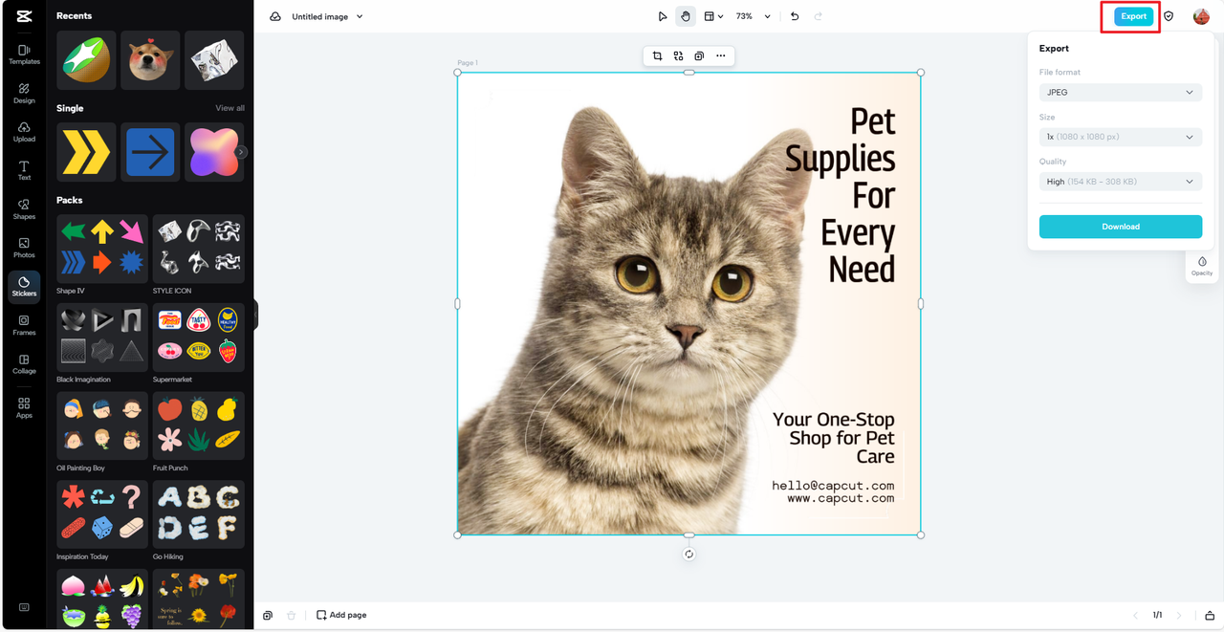Open the Collage sidebar icon
This screenshot has height=632, width=1224.
pyautogui.click(x=24, y=364)
